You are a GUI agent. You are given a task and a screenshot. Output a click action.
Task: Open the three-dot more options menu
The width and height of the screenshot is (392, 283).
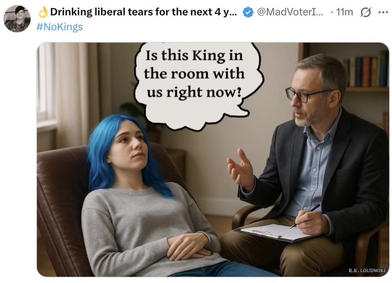click(x=383, y=13)
